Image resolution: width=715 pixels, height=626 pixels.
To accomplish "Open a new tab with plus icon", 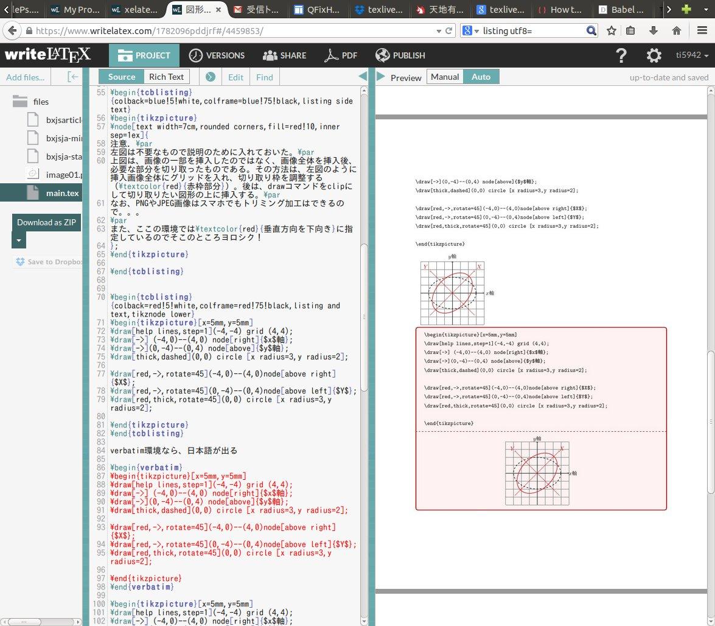I will point(686,9).
